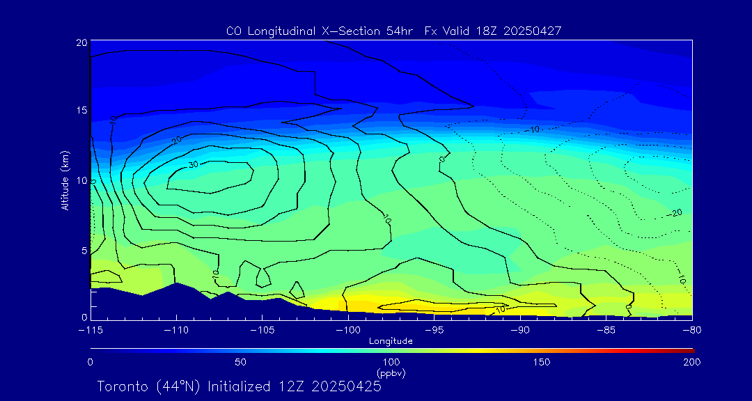Click the dotted contour label '-20'

[675, 212]
